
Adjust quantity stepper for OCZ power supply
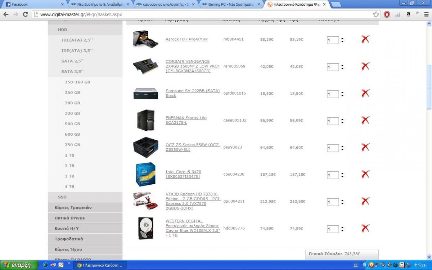coord(342,148)
